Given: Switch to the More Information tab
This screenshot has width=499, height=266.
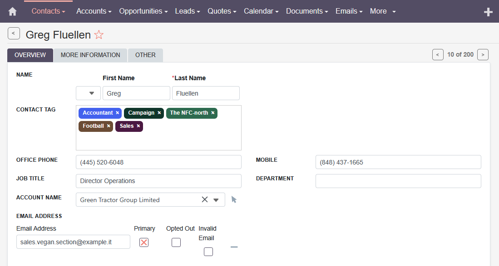Looking at the screenshot, I should click(x=90, y=55).
